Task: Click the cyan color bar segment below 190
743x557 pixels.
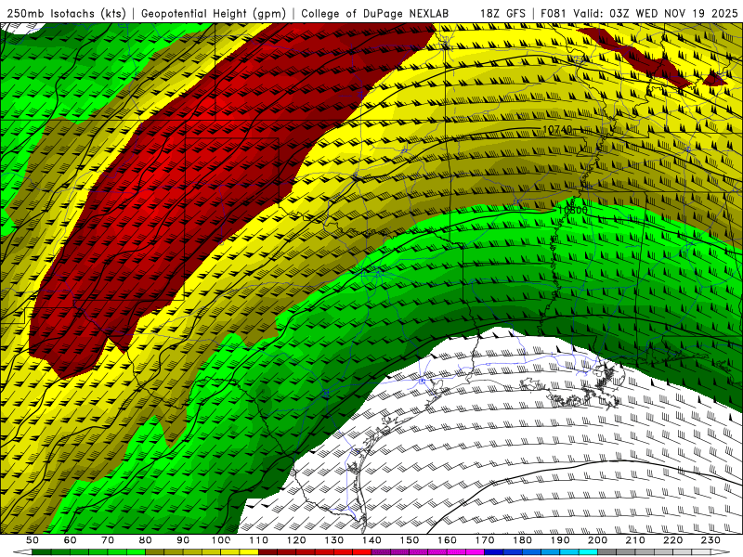Action: click(x=569, y=552)
